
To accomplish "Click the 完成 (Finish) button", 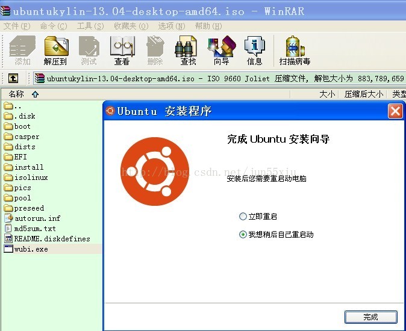I will (x=371, y=317).
